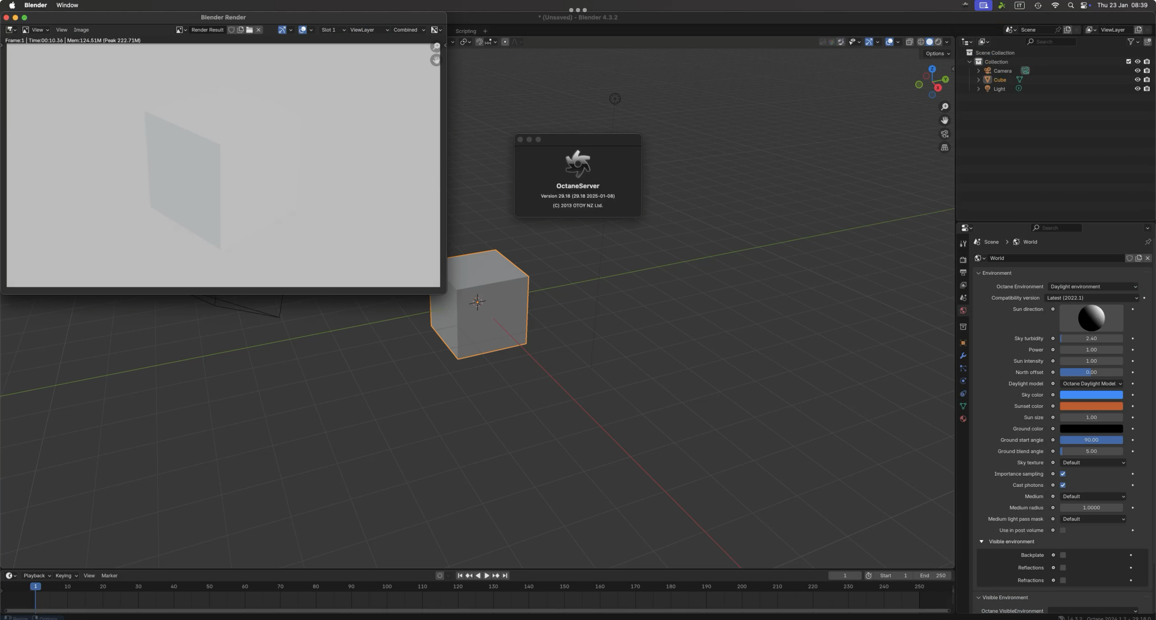
Task: Open the Material properties tab icon
Action: (963, 419)
